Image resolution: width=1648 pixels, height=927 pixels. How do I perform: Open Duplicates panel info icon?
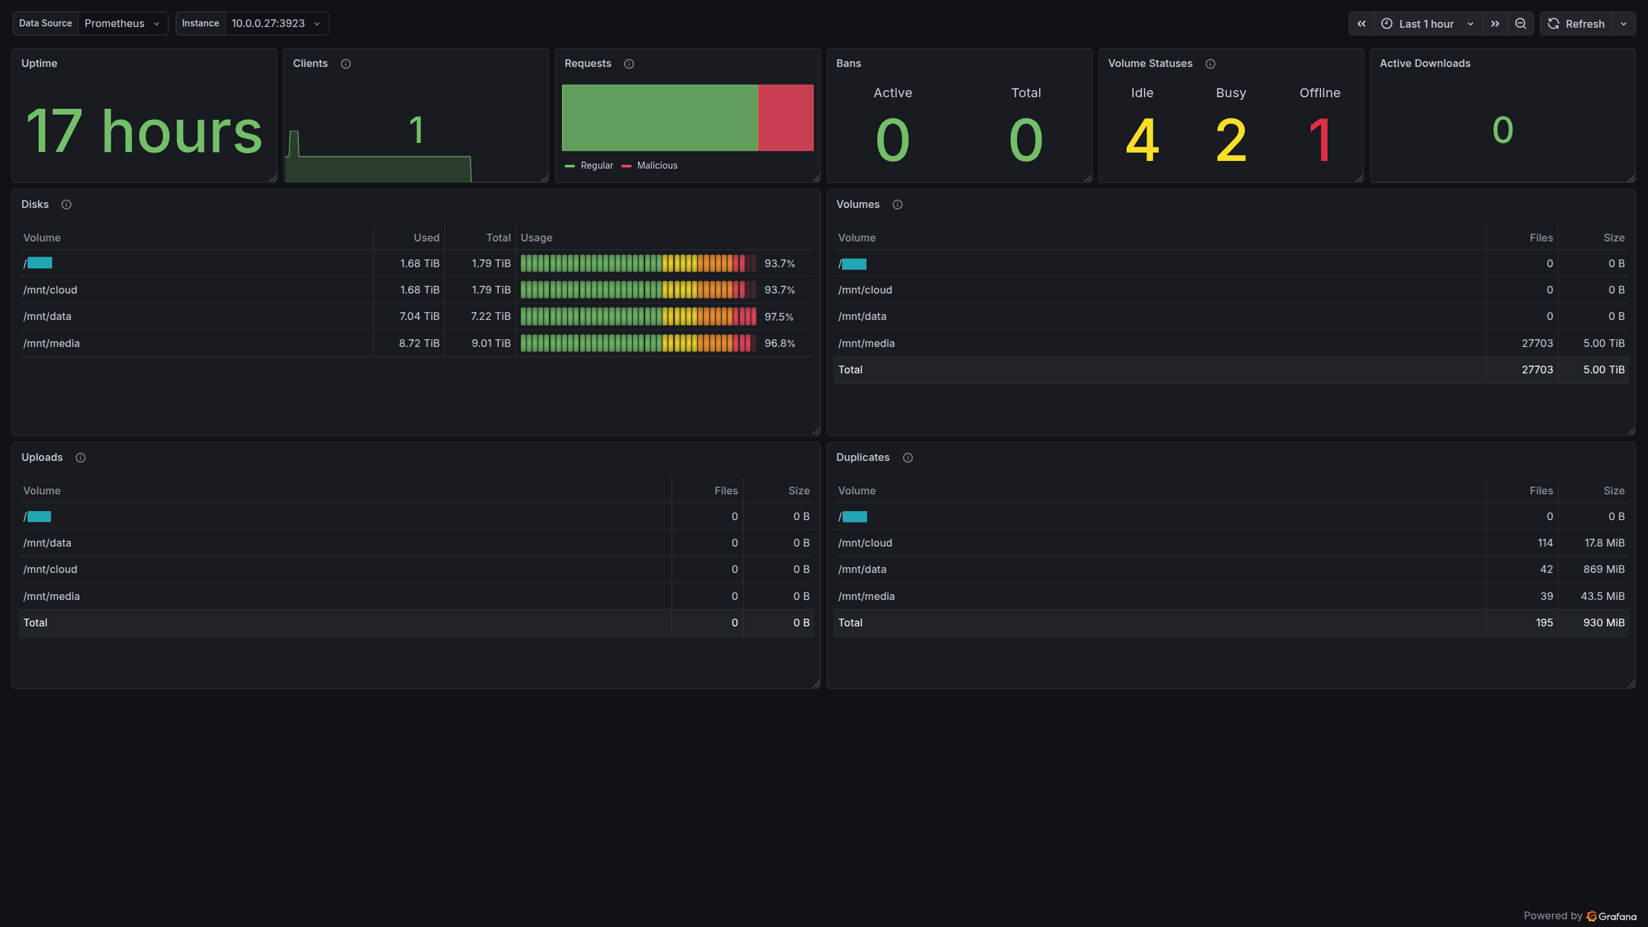pos(908,458)
